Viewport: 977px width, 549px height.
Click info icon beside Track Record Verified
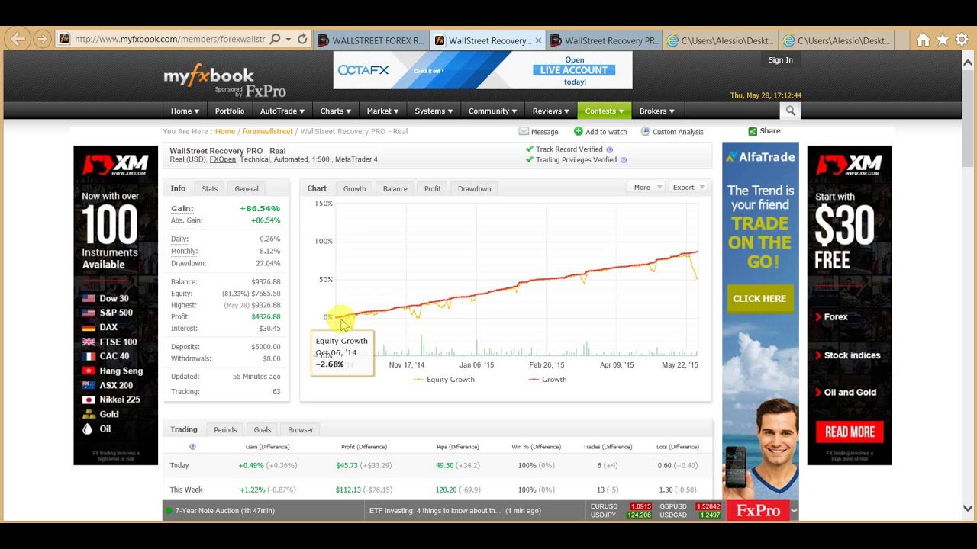click(x=609, y=150)
